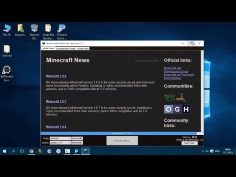Open the Minecraft on Facebook link
This screenshot has height=177, width=236.
coord(179,75)
